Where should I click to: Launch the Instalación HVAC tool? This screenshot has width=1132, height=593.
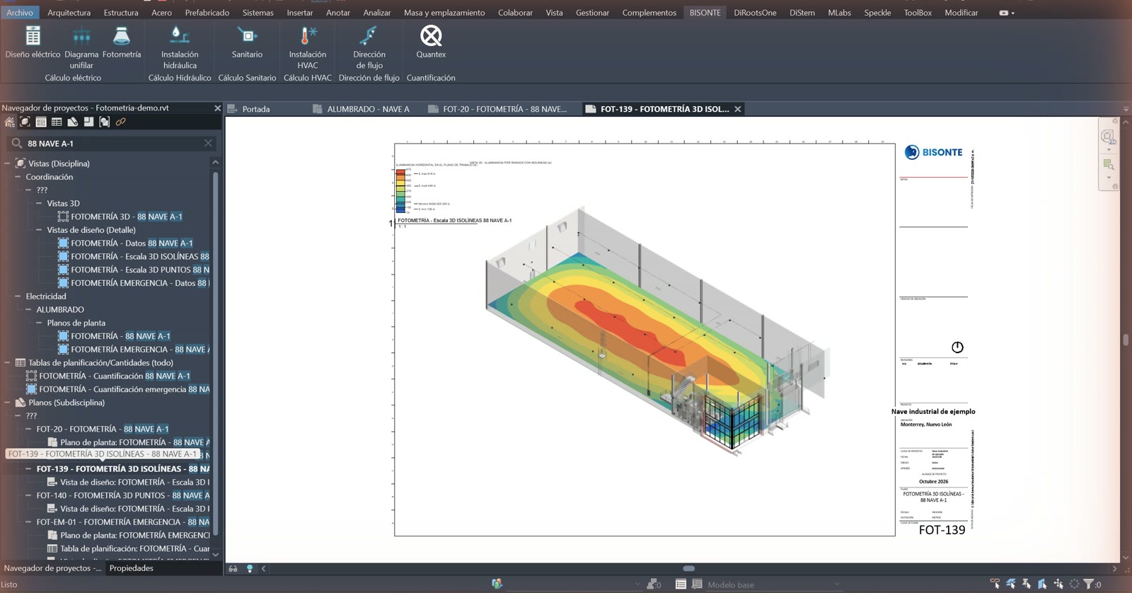click(x=307, y=47)
